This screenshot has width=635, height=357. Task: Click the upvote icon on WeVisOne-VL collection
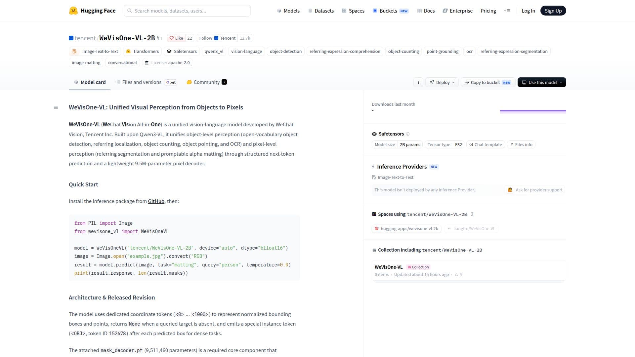coord(456,275)
